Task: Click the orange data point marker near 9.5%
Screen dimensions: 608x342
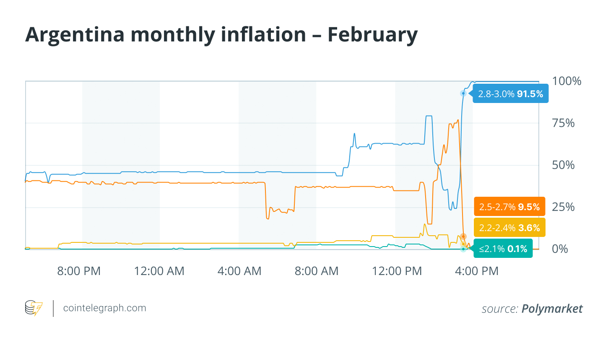Action: 463,237
